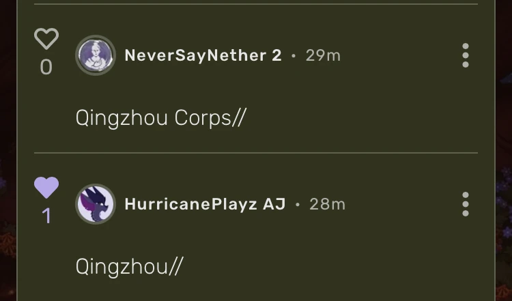
Task: Visit the HurricanePlayz AJ username link
Action: coord(205,204)
